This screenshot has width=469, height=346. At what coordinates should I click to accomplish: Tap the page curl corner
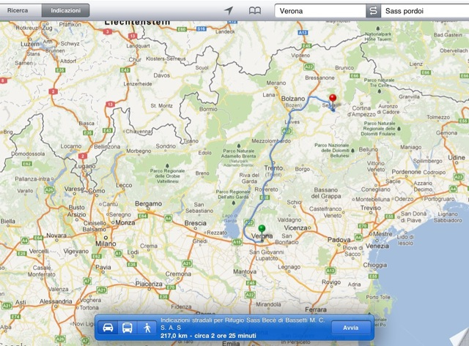[460, 338]
